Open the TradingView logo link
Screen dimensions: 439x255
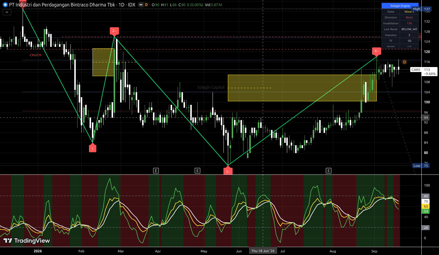tap(27, 241)
